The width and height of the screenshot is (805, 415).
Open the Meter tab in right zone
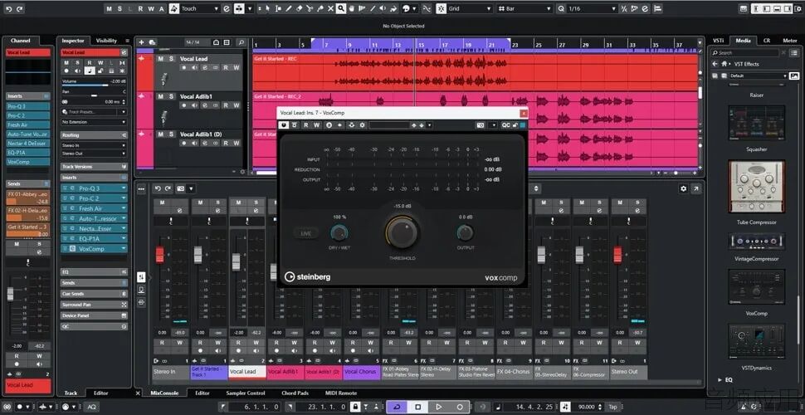click(789, 41)
